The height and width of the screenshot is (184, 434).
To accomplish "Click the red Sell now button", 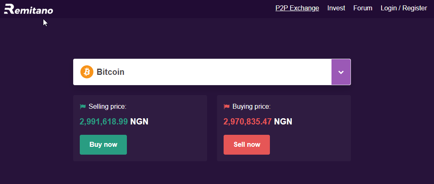I will (x=247, y=145).
